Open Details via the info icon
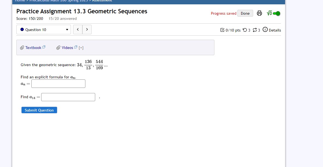This screenshot has height=167, width=323. [x=265, y=30]
